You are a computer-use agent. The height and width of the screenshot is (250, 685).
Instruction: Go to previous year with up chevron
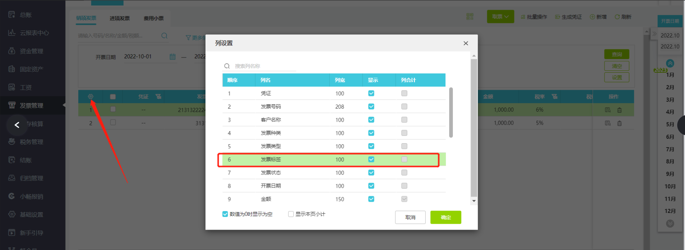tap(670, 63)
